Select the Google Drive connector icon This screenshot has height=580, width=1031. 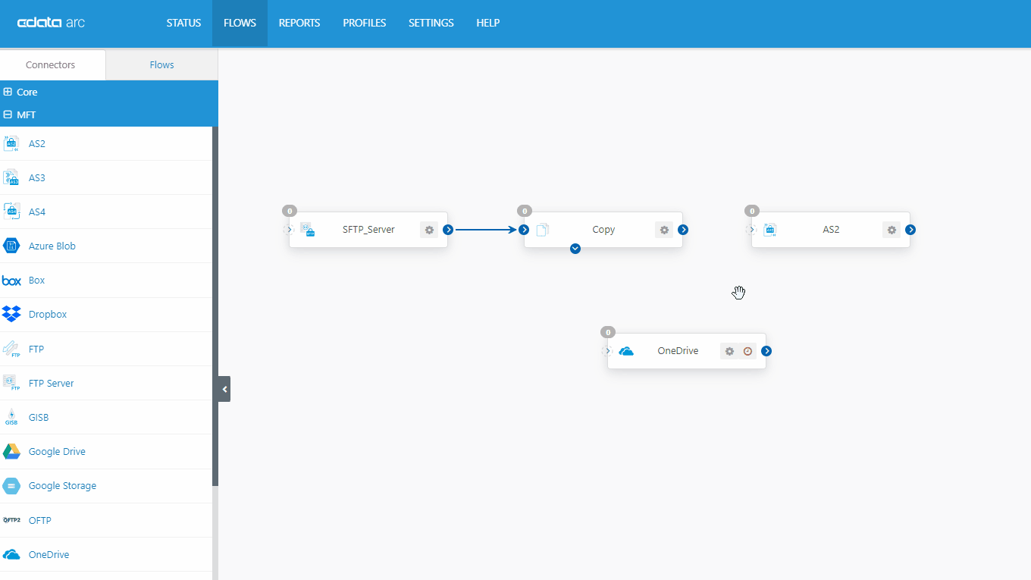(11, 451)
